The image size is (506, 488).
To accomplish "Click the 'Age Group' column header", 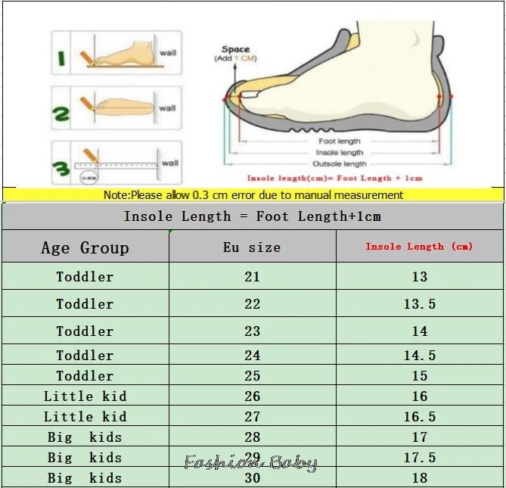I will (85, 246).
